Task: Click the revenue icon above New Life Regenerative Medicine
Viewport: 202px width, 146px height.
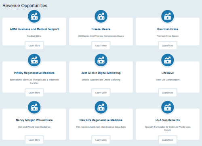Action: [101, 107]
